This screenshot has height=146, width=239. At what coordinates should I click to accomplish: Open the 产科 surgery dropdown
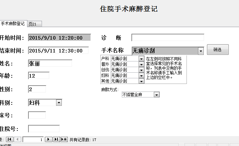pos(142,59)
